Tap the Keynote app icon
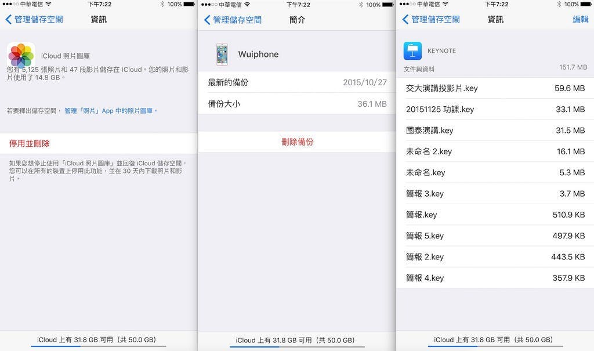This screenshot has height=351, width=594. (412, 51)
